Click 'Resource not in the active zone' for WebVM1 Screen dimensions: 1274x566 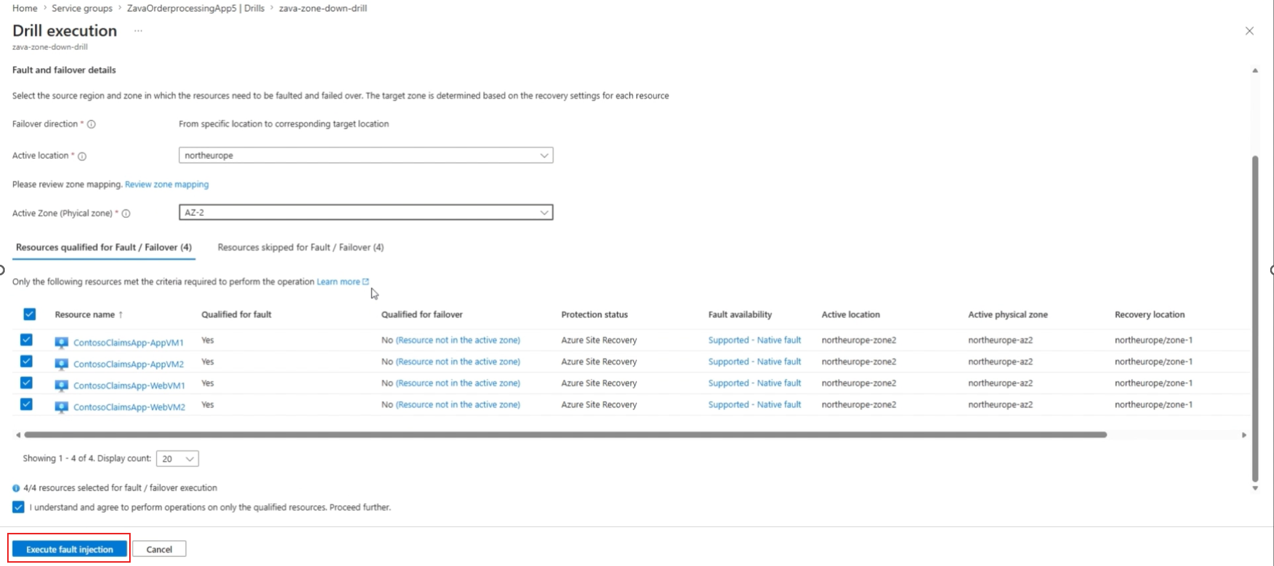(458, 383)
